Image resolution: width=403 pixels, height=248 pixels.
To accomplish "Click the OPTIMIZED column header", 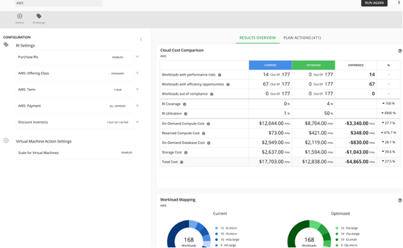I will (x=314, y=65).
